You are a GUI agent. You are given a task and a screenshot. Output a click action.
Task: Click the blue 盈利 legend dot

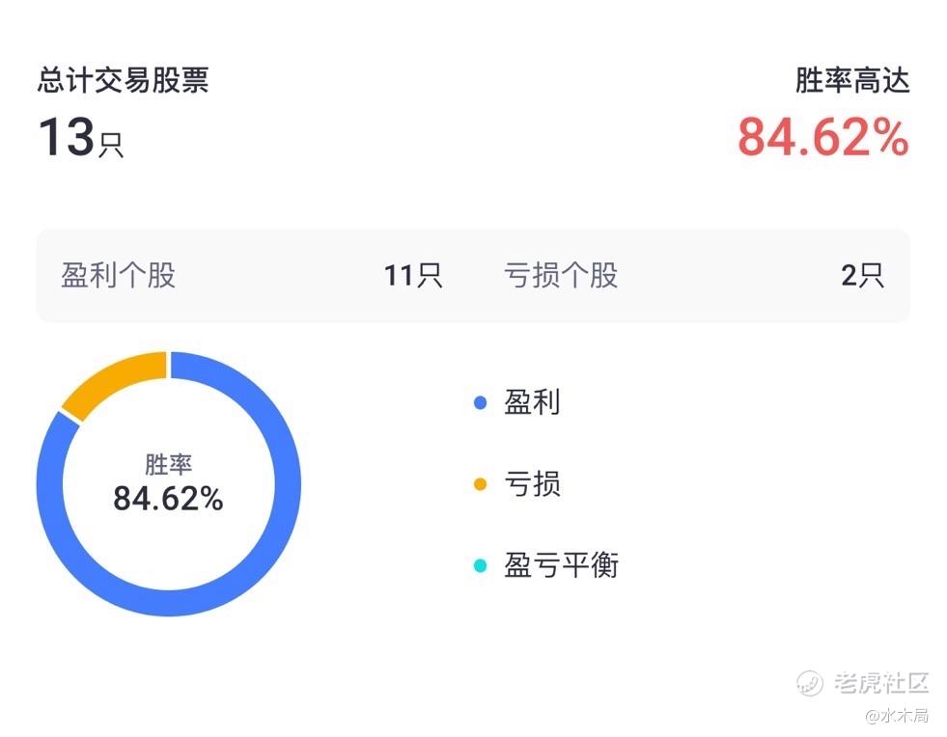(x=480, y=403)
